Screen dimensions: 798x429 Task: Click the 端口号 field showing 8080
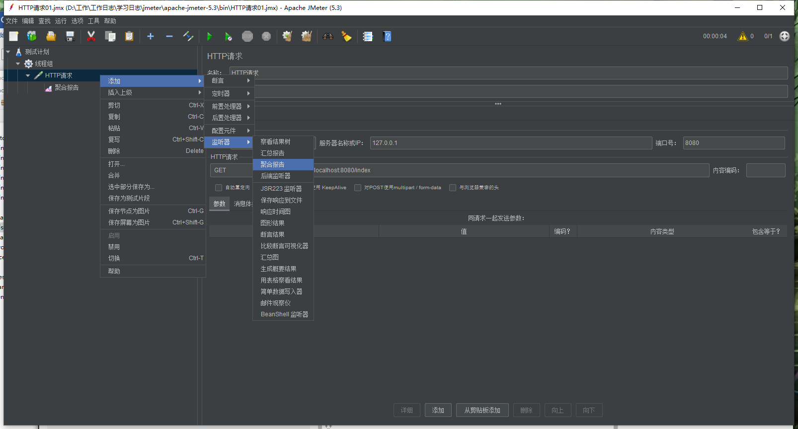pos(734,143)
